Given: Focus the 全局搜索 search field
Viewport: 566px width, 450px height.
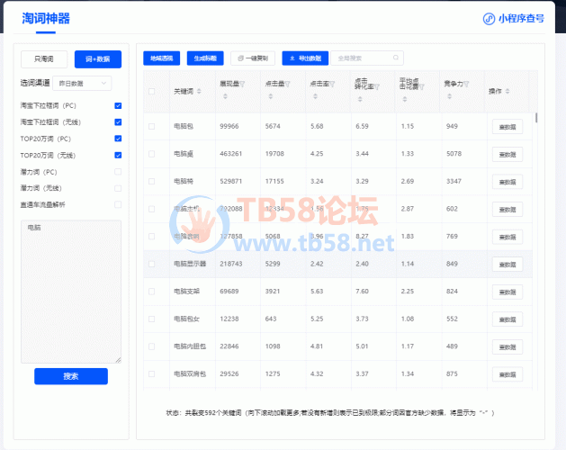Looking at the screenshot, I should tap(367, 58).
